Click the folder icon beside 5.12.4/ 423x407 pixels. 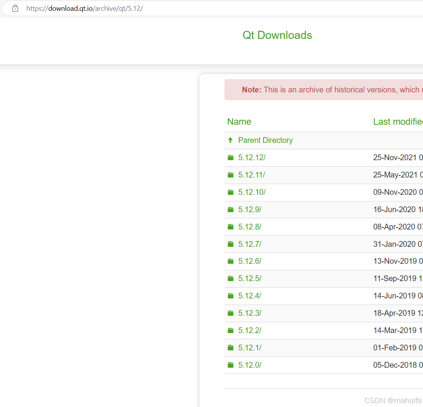pyautogui.click(x=231, y=296)
